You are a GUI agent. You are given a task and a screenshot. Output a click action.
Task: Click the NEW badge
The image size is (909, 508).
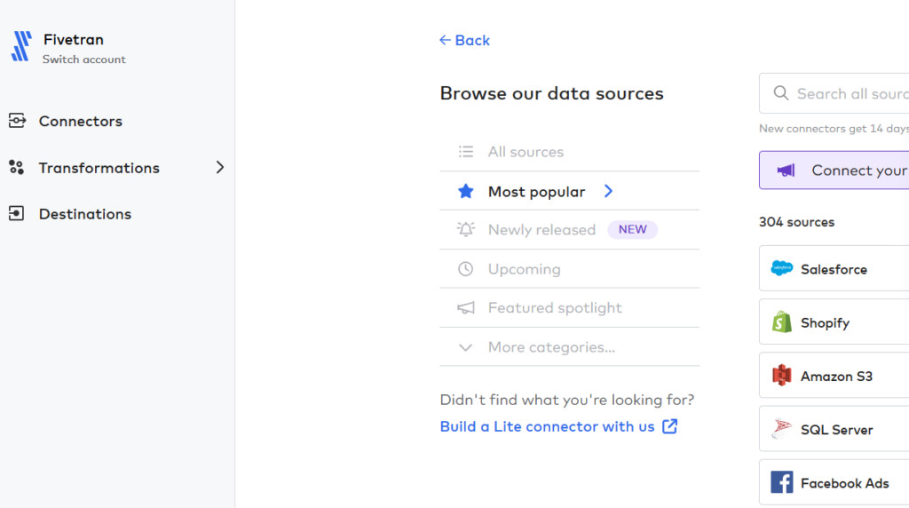click(632, 230)
